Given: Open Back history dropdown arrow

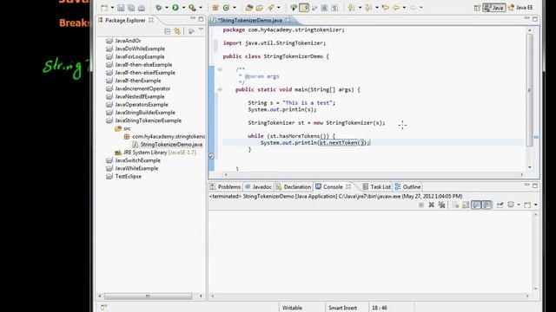Looking at the screenshot, I should point(404,8).
